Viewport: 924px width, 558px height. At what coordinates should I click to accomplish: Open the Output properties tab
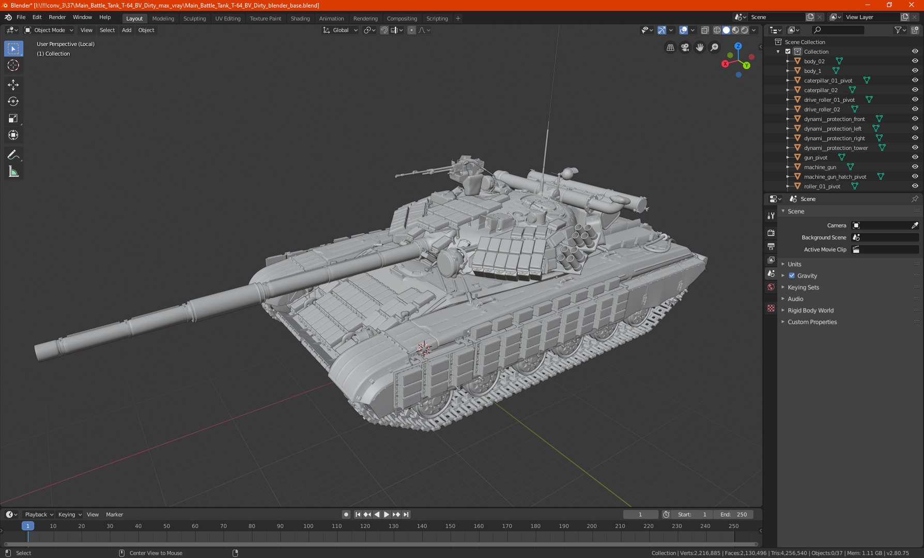click(771, 246)
